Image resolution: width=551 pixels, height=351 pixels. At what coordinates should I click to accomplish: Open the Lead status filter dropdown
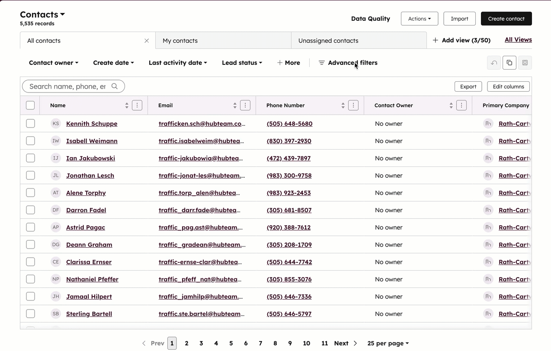pos(242,63)
